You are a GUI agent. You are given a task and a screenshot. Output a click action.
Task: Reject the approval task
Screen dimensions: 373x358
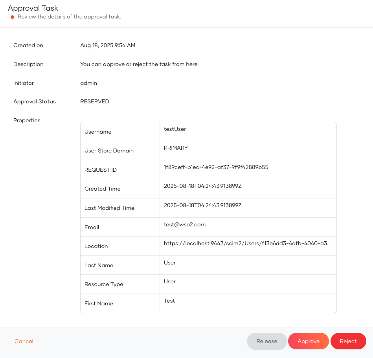pyautogui.click(x=348, y=341)
